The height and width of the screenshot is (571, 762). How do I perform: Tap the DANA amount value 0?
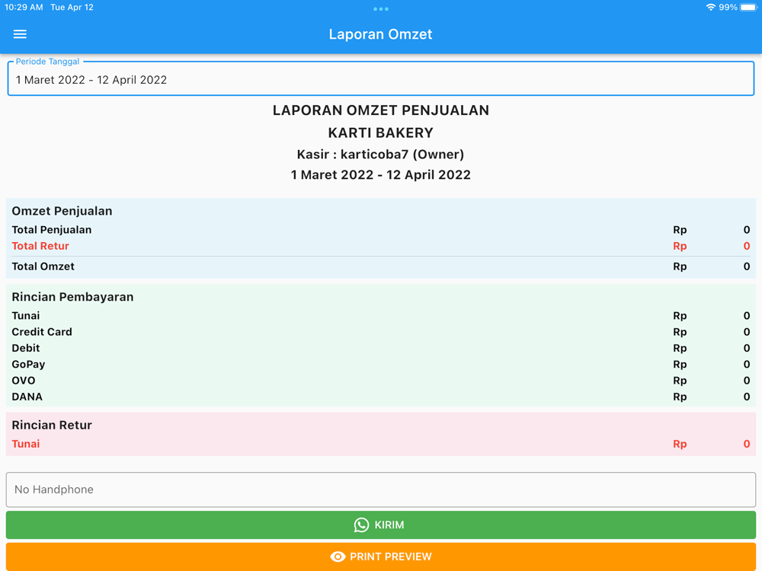point(747,397)
